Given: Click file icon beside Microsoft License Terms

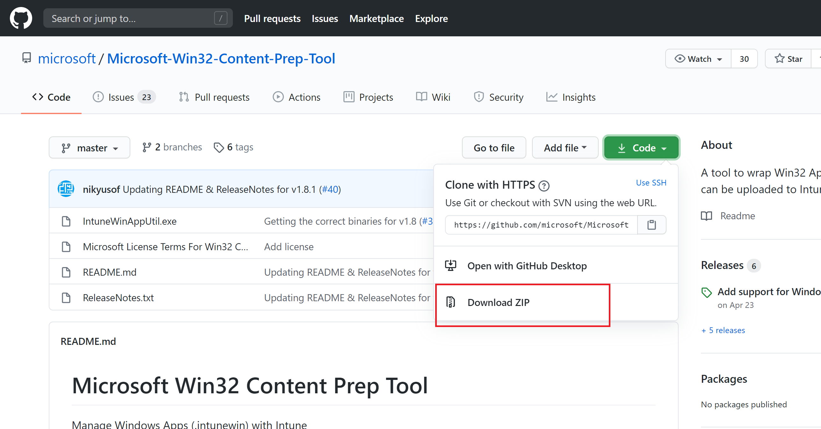Looking at the screenshot, I should 66,247.
